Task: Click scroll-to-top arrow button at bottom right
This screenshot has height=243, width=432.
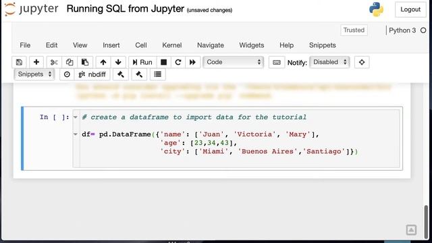Action: click(411, 230)
